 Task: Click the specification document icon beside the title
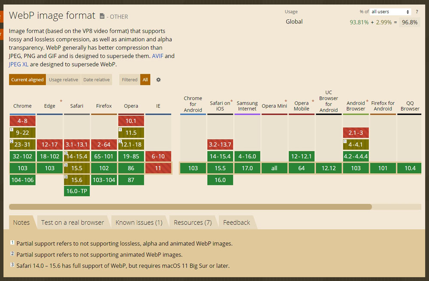tap(102, 16)
